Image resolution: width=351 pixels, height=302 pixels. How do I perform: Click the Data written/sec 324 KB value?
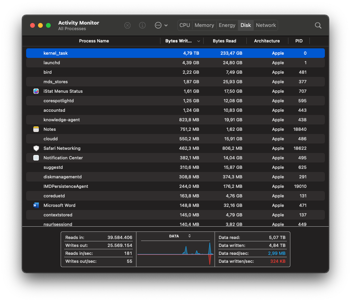coord(278,261)
